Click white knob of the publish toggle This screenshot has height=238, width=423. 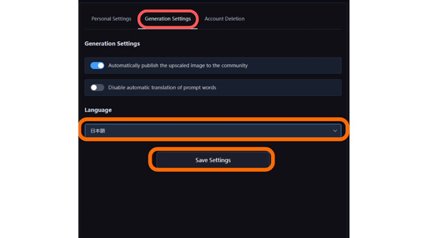100,66
